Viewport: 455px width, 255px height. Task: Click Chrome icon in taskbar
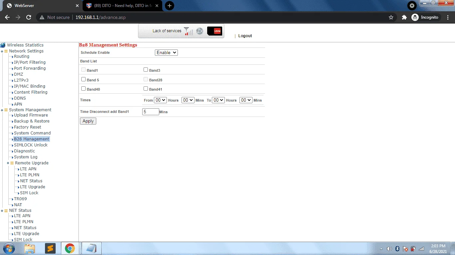pyautogui.click(x=70, y=248)
